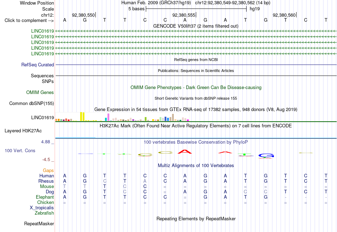This screenshot has width=337, height=232.
Task: Click the 'Click to complement -->' label
Action: tap(29, 21)
